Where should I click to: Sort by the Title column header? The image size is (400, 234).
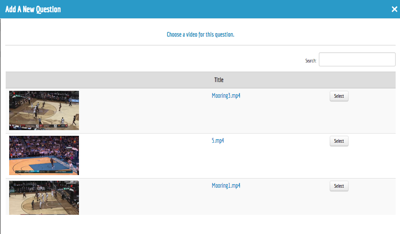pos(219,80)
